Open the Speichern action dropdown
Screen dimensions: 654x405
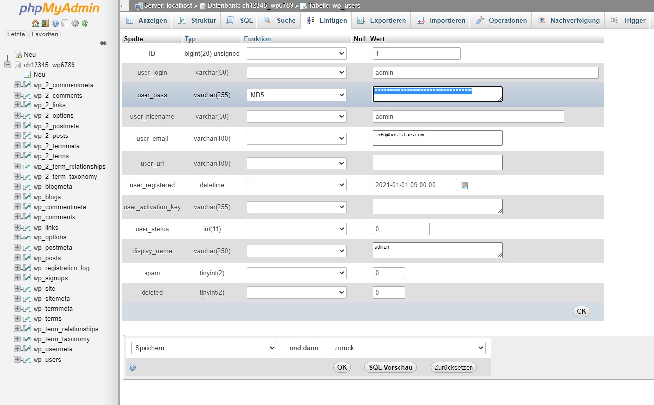(204, 348)
